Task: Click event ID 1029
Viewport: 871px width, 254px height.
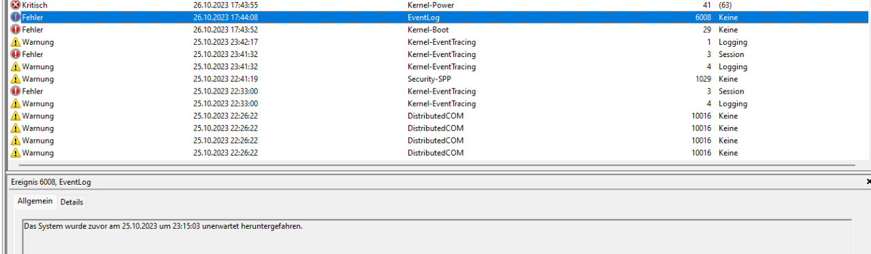Action: click(x=703, y=79)
